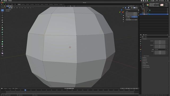Expand the Motion Paths panel
The width and height of the screenshot is (170, 96).
145,62
